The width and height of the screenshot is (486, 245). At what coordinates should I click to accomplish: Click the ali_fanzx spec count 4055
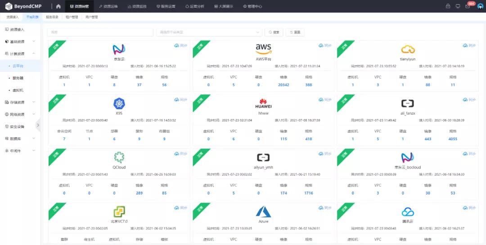[453, 139]
